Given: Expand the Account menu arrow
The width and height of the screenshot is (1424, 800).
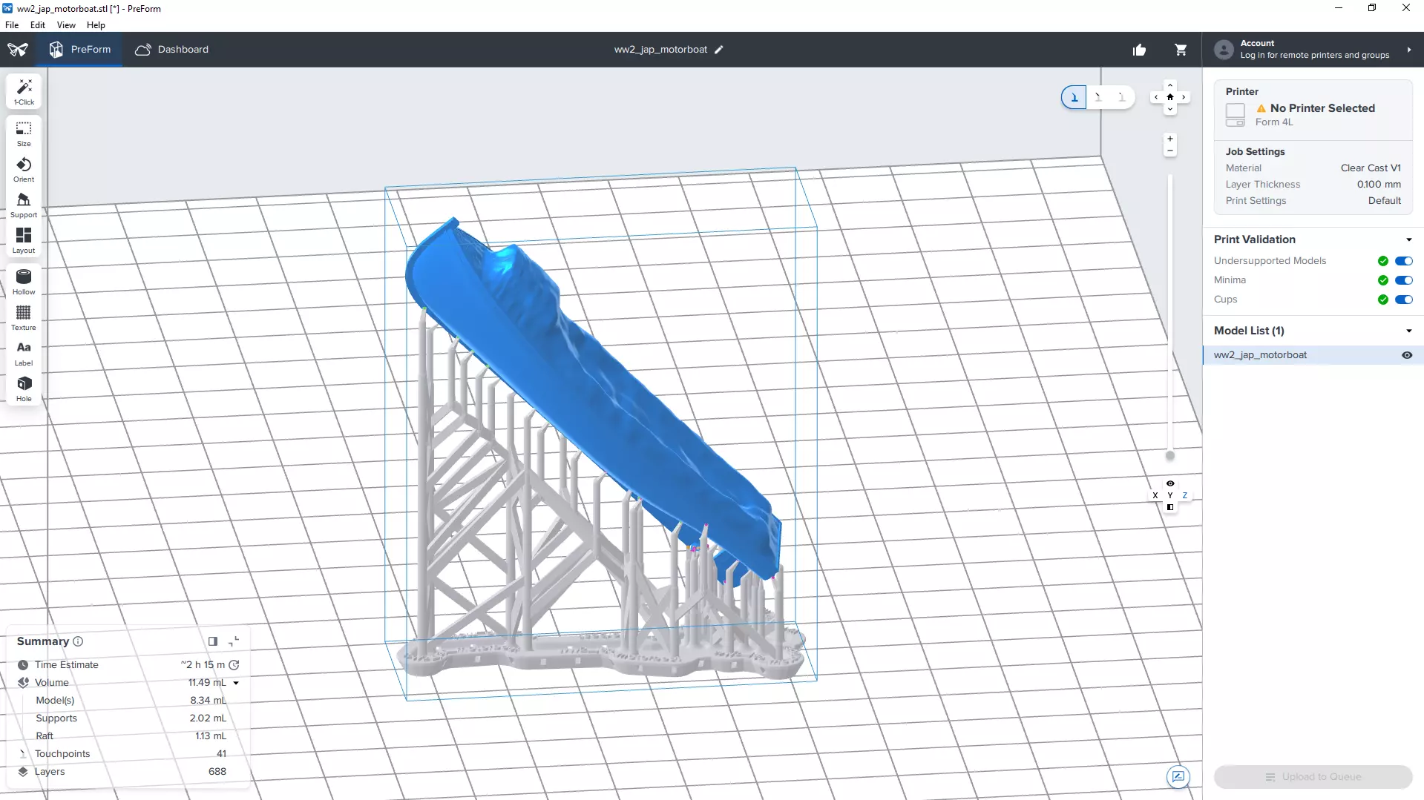Looking at the screenshot, I should [1409, 50].
